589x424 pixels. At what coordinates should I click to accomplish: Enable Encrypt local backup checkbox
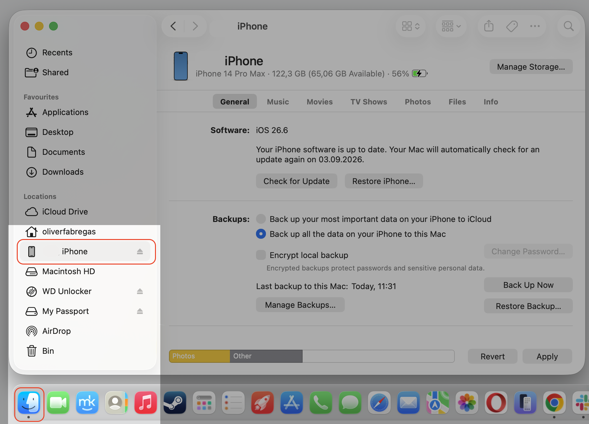click(261, 255)
